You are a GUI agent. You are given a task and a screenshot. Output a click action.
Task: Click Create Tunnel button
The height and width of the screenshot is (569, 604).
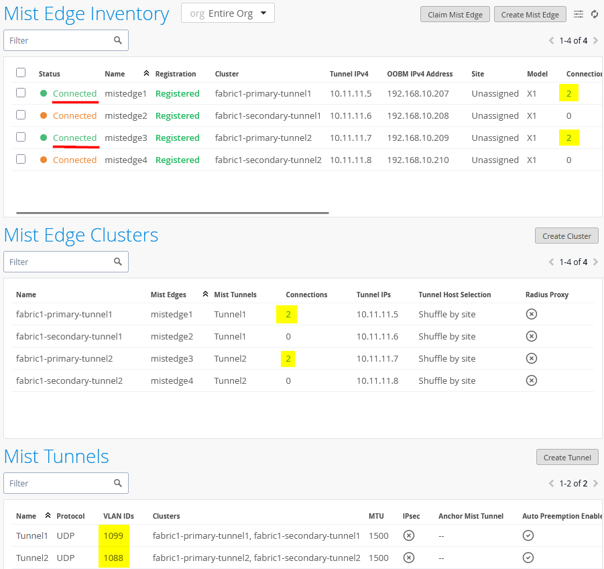pos(567,458)
